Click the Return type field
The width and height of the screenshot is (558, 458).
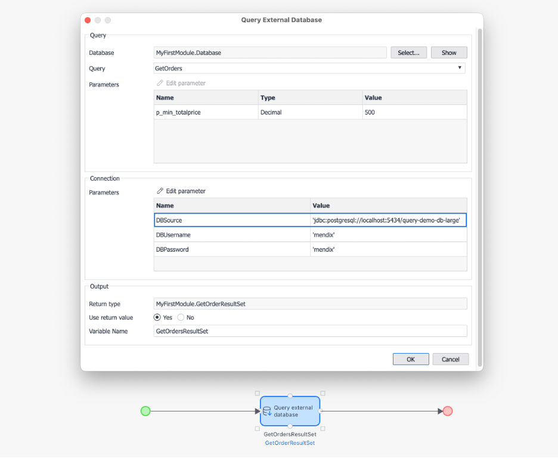tap(311, 304)
